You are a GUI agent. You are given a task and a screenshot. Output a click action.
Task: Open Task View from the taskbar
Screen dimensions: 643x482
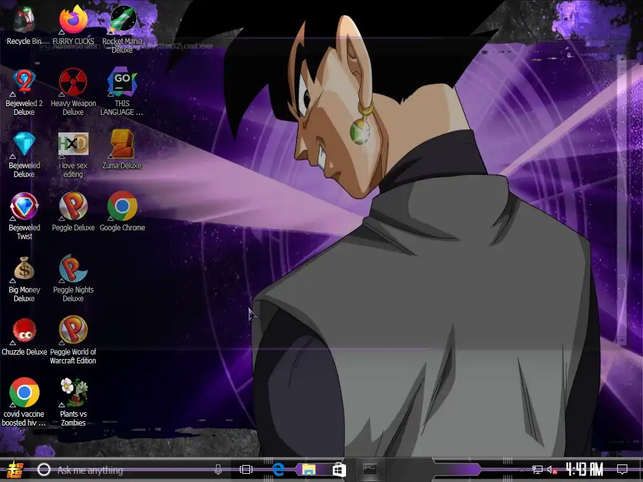point(246,469)
